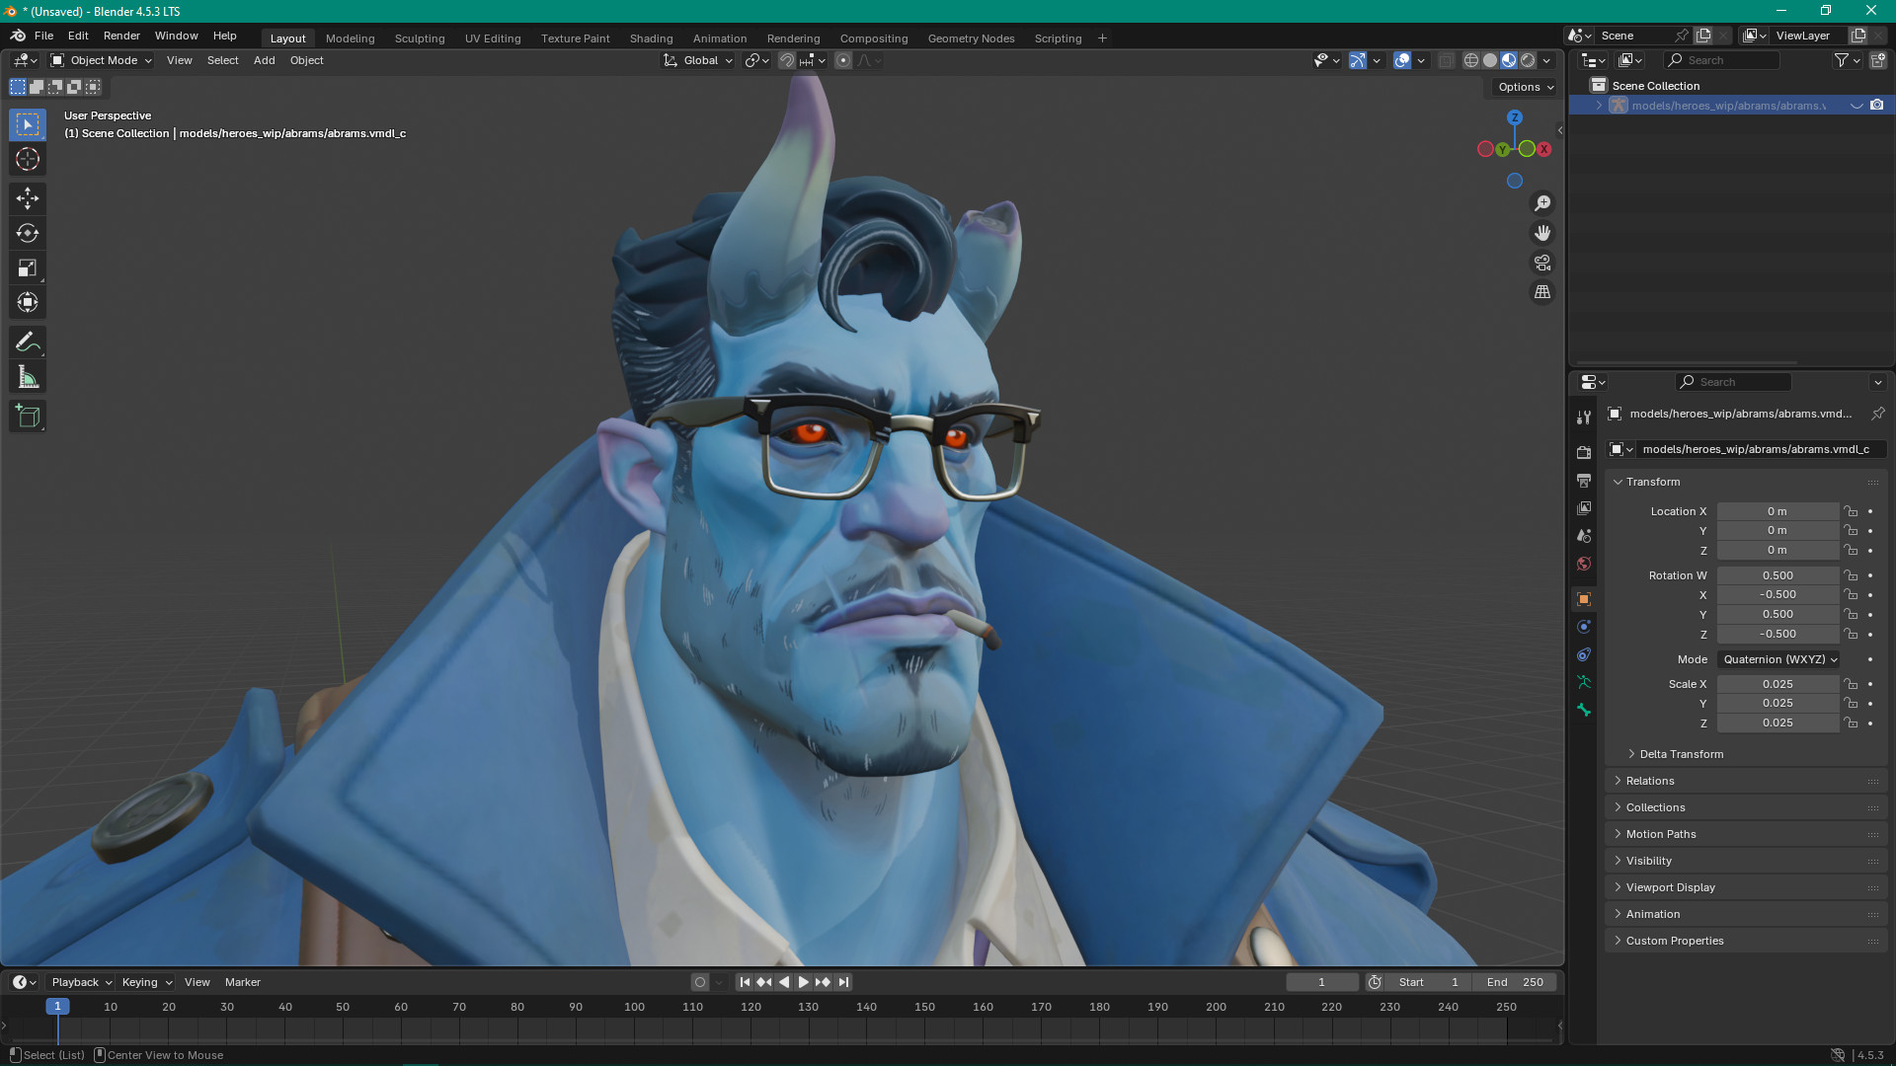Select the Scale tool
1896x1066 pixels.
(x=28, y=268)
